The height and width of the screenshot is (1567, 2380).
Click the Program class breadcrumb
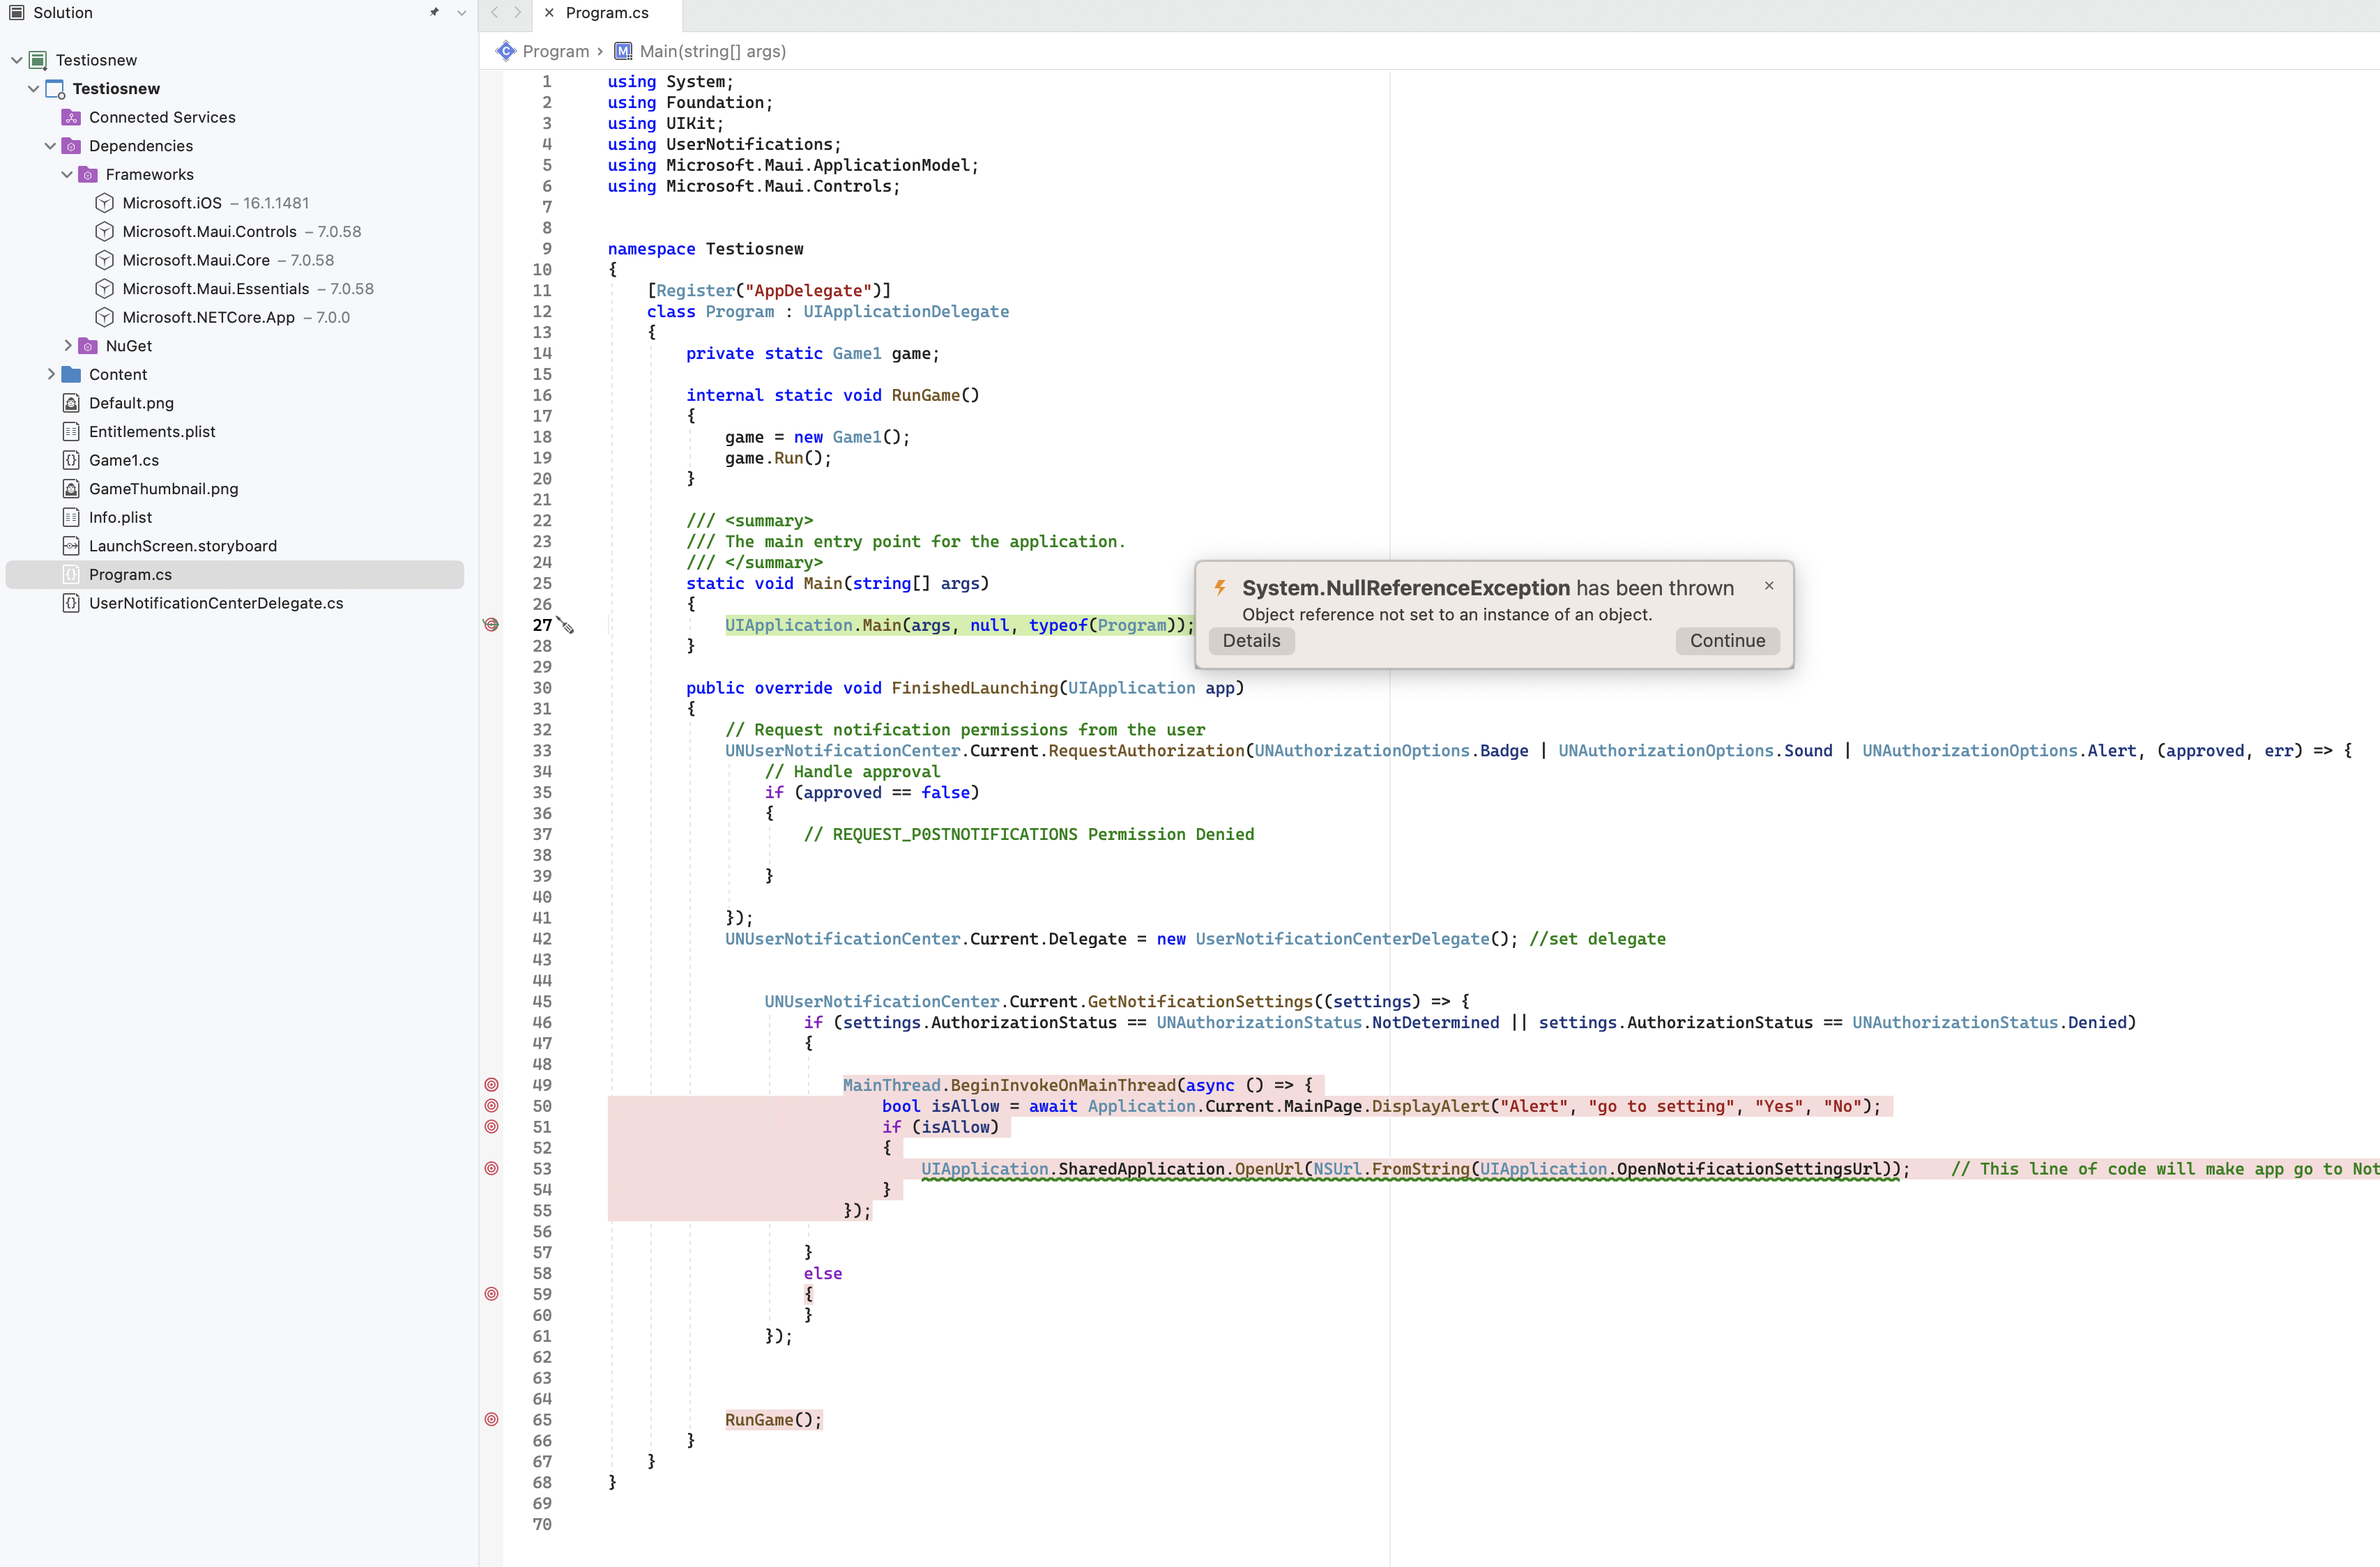[556, 51]
